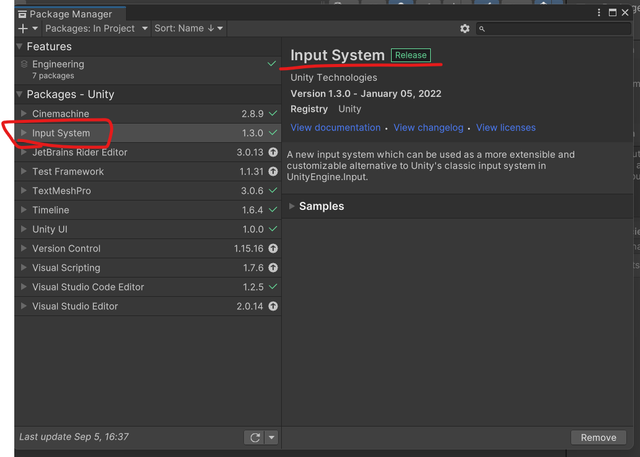Expand the Cinemachine package versions arrow

24,114
